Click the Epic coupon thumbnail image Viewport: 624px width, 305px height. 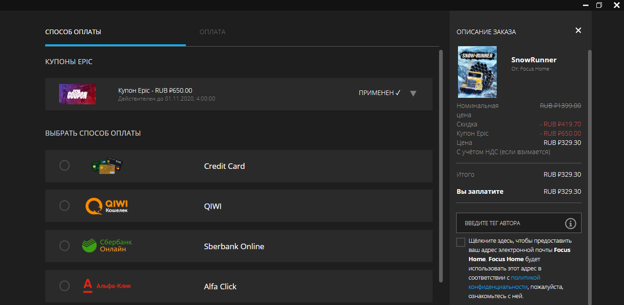point(77,94)
